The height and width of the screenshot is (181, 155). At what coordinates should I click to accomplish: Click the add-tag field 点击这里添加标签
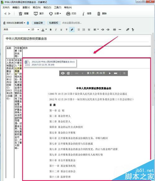[72, 23]
